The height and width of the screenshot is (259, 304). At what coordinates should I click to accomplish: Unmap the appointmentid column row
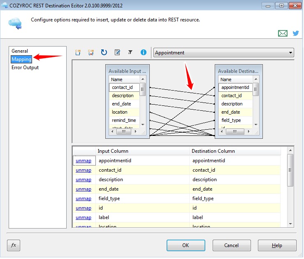point(84,161)
